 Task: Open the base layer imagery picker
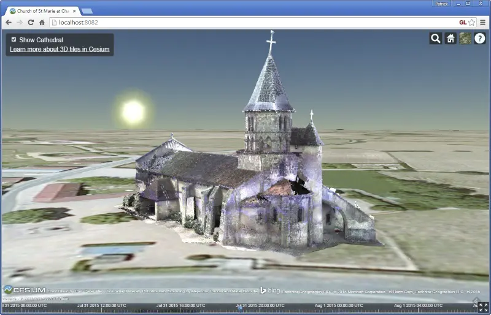tap(465, 39)
